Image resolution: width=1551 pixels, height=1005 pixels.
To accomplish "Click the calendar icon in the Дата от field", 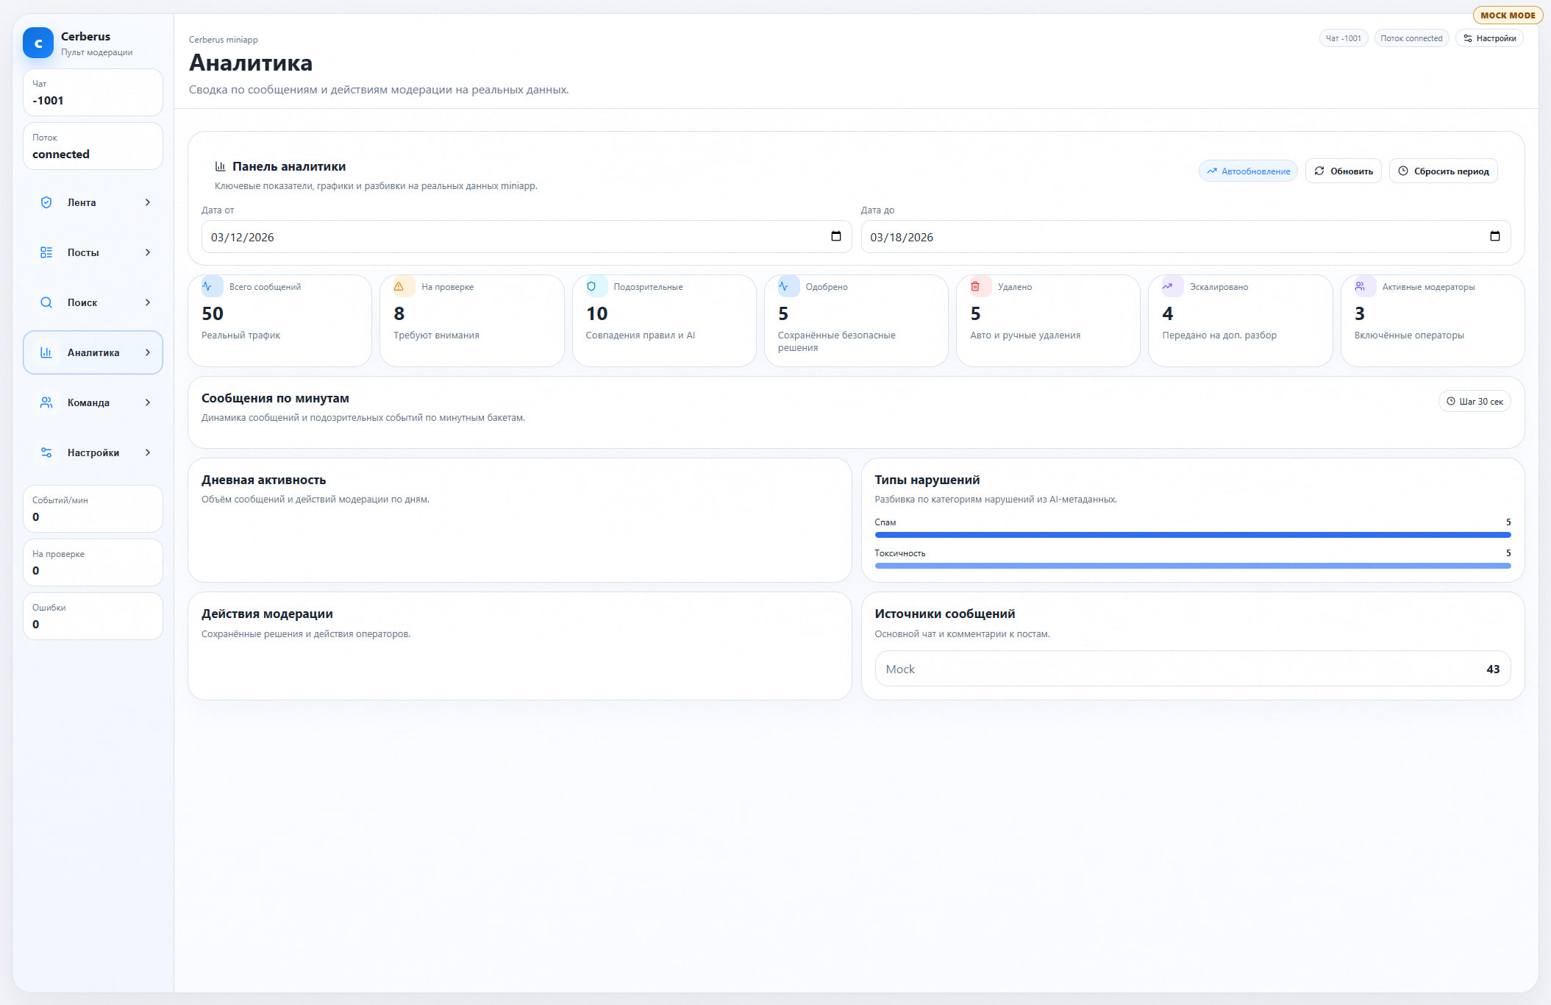I will tap(835, 236).
